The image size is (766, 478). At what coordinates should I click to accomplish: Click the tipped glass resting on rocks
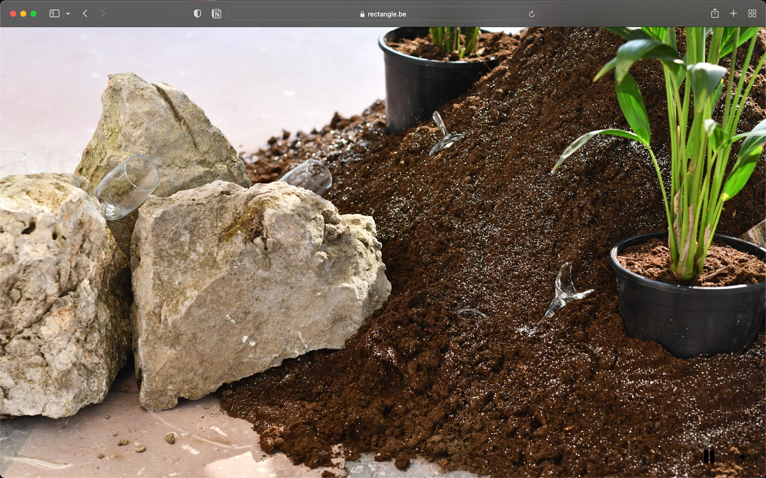tap(127, 186)
